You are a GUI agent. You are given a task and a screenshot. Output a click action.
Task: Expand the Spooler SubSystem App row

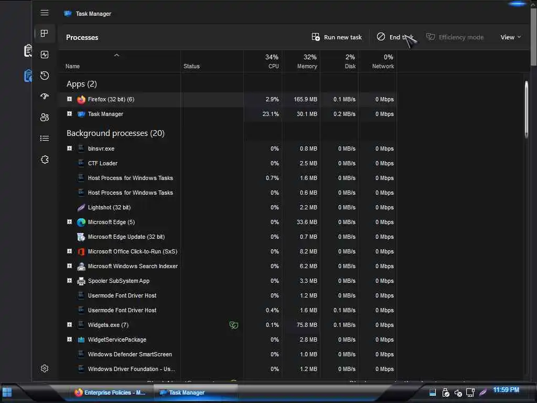click(x=70, y=281)
